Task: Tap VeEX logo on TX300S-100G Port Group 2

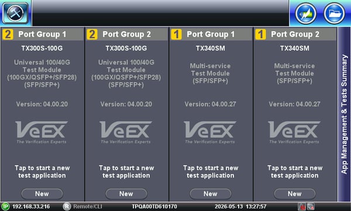Action: [x=126, y=132]
